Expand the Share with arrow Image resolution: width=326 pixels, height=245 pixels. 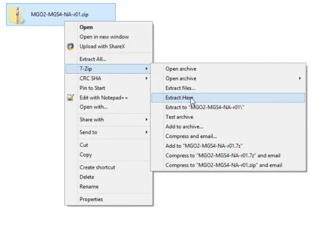(146, 120)
